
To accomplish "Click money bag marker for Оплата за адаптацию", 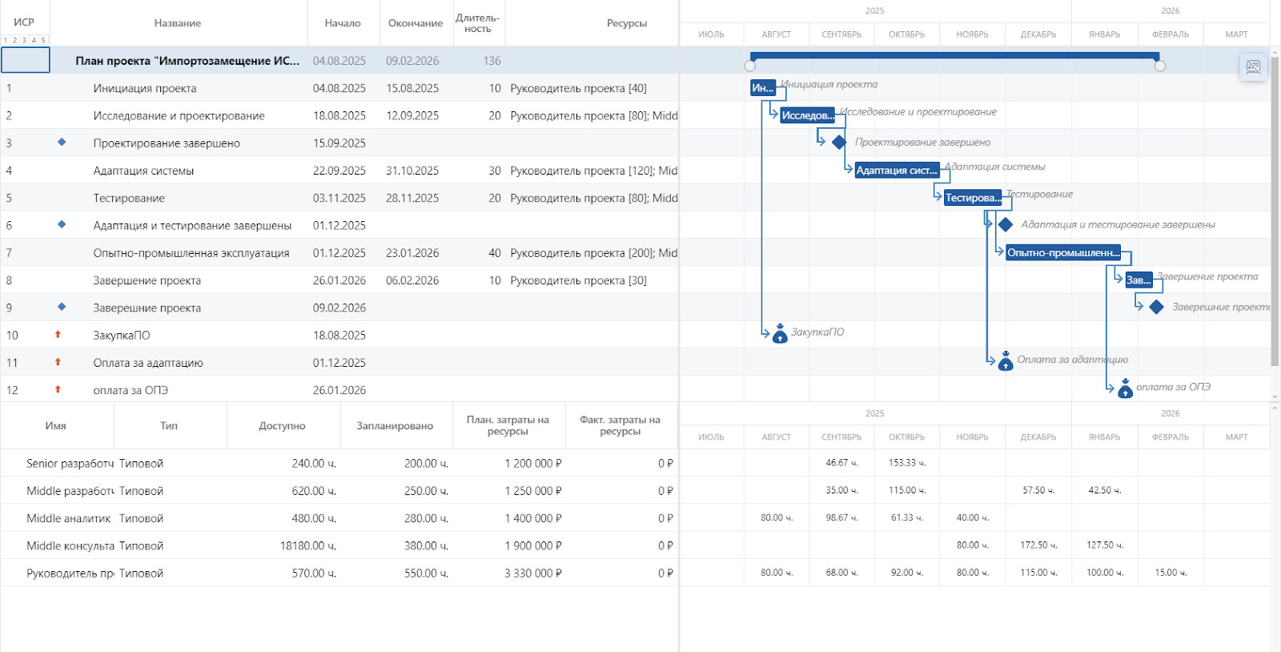I will tap(1006, 362).
